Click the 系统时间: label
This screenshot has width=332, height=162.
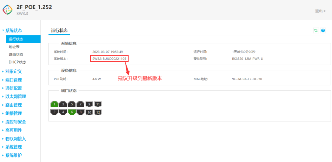[61, 52]
